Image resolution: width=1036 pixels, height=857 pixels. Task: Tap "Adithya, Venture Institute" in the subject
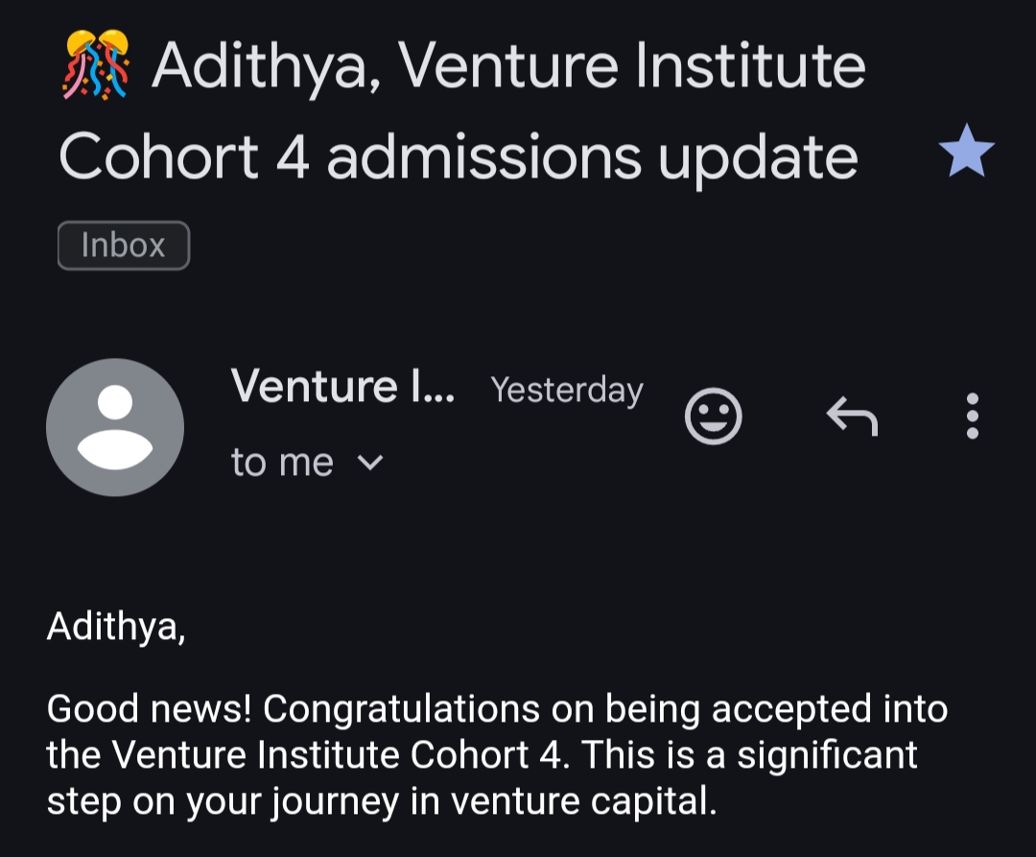(508, 67)
